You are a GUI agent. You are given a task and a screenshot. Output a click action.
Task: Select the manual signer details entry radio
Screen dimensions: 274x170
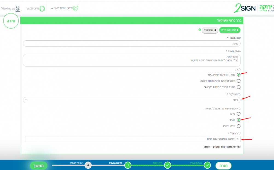pos(238,81)
